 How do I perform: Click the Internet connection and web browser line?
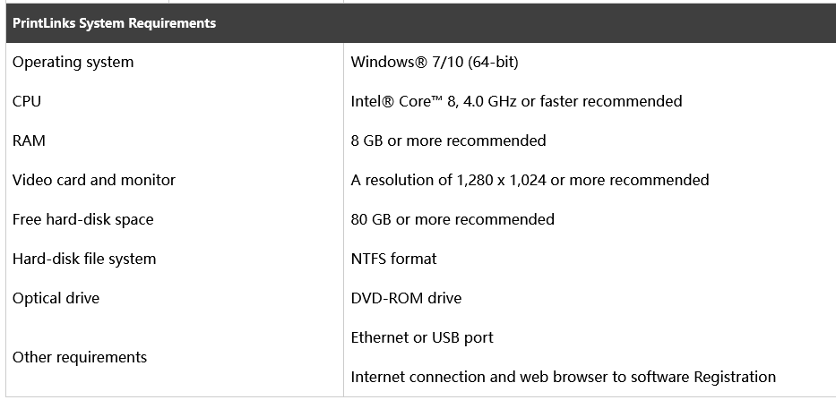click(x=563, y=377)
